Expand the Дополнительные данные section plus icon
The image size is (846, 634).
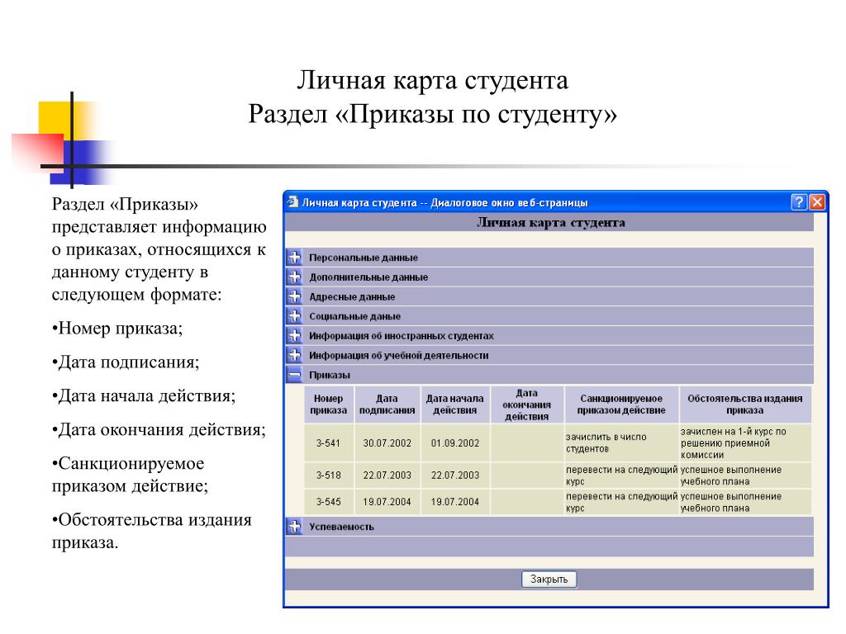point(294,277)
